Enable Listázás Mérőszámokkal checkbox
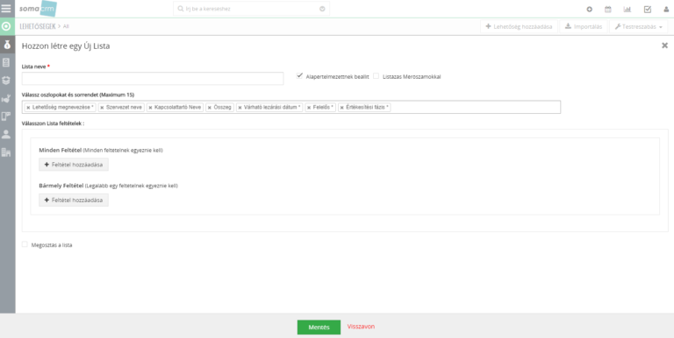The width and height of the screenshot is (674, 338). pos(376,76)
